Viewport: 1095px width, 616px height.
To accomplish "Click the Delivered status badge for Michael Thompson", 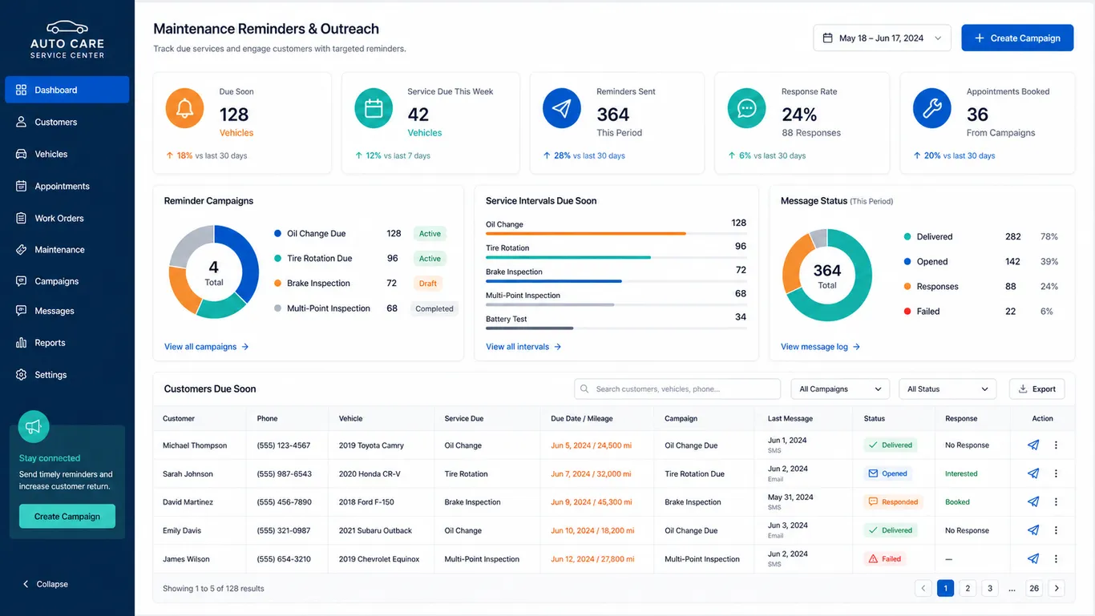I will [x=891, y=445].
